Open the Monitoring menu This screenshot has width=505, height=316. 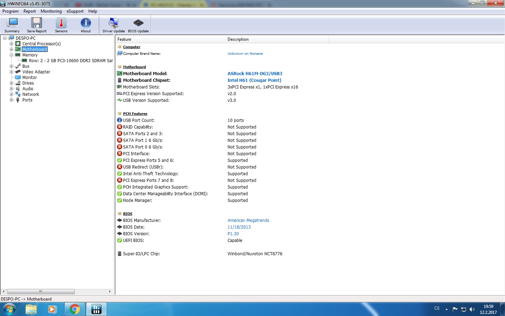coord(51,11)
